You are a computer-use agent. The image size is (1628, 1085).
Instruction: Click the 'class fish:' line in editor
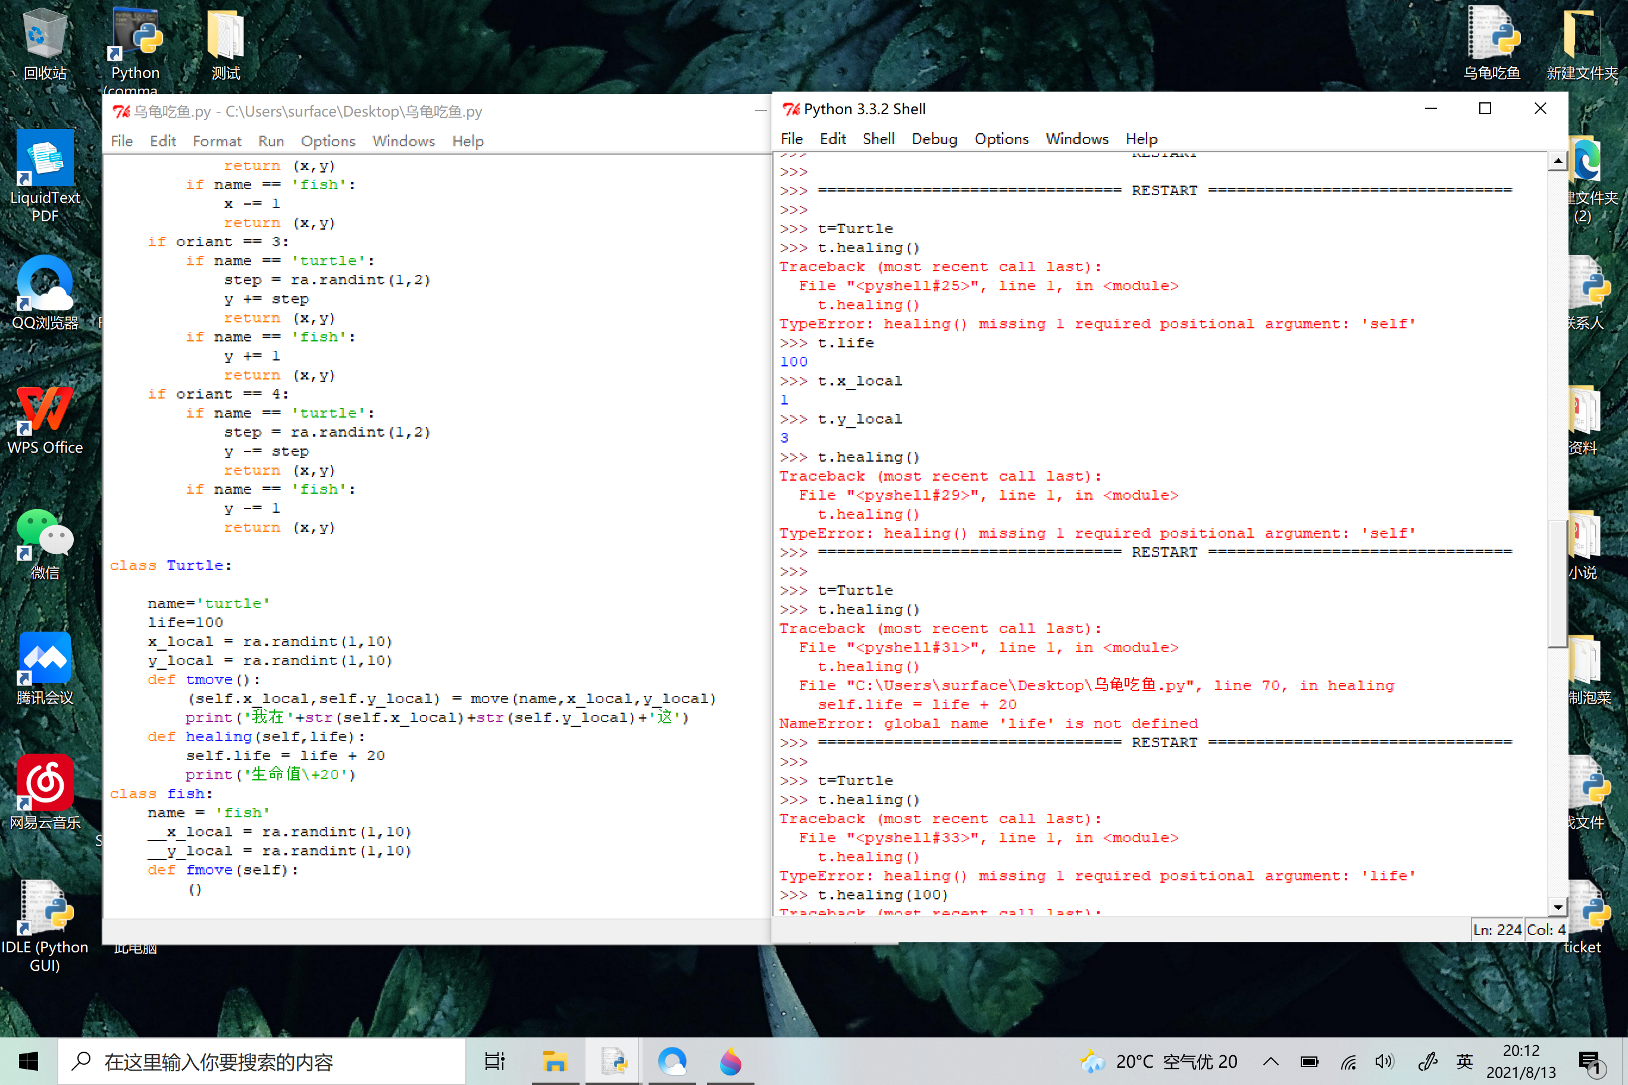click(161, 794)
